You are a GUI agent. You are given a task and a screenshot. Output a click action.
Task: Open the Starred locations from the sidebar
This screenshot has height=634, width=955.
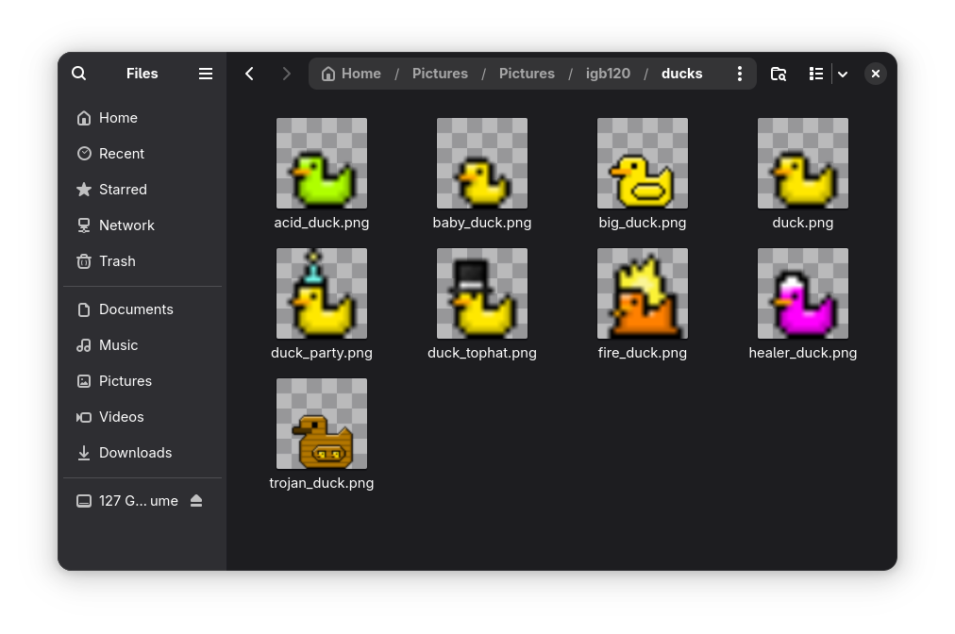(122, 189)
